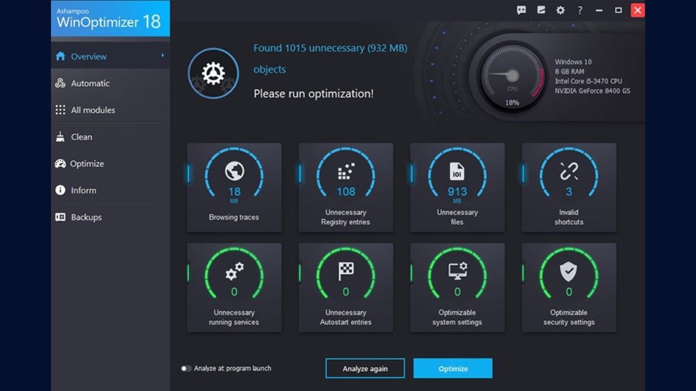The image size is (696, 391).
Task: Click Optimizable security settings shield icon
Action: tap(568, 271)
